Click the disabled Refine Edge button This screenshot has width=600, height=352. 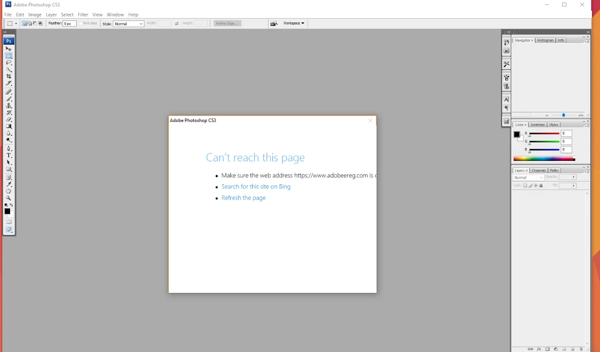tap(227, 23)
